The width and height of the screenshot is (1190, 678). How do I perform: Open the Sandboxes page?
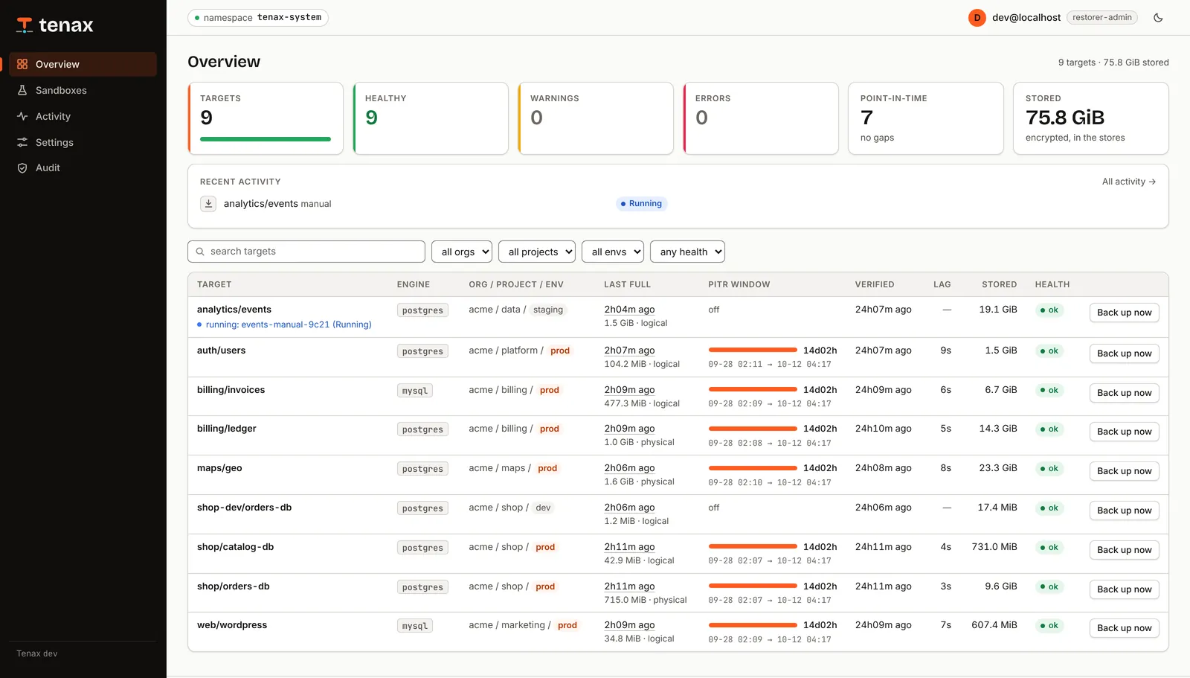83,90
